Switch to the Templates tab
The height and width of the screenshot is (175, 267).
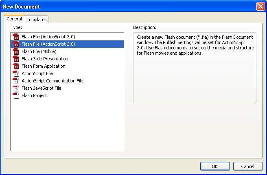(37, 20)
